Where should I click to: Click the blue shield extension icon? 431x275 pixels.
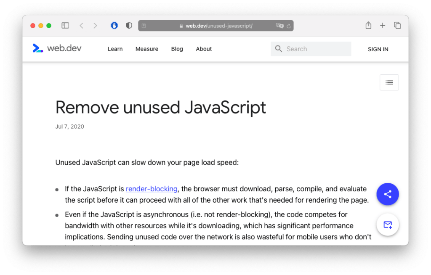(x=114, y=25)
